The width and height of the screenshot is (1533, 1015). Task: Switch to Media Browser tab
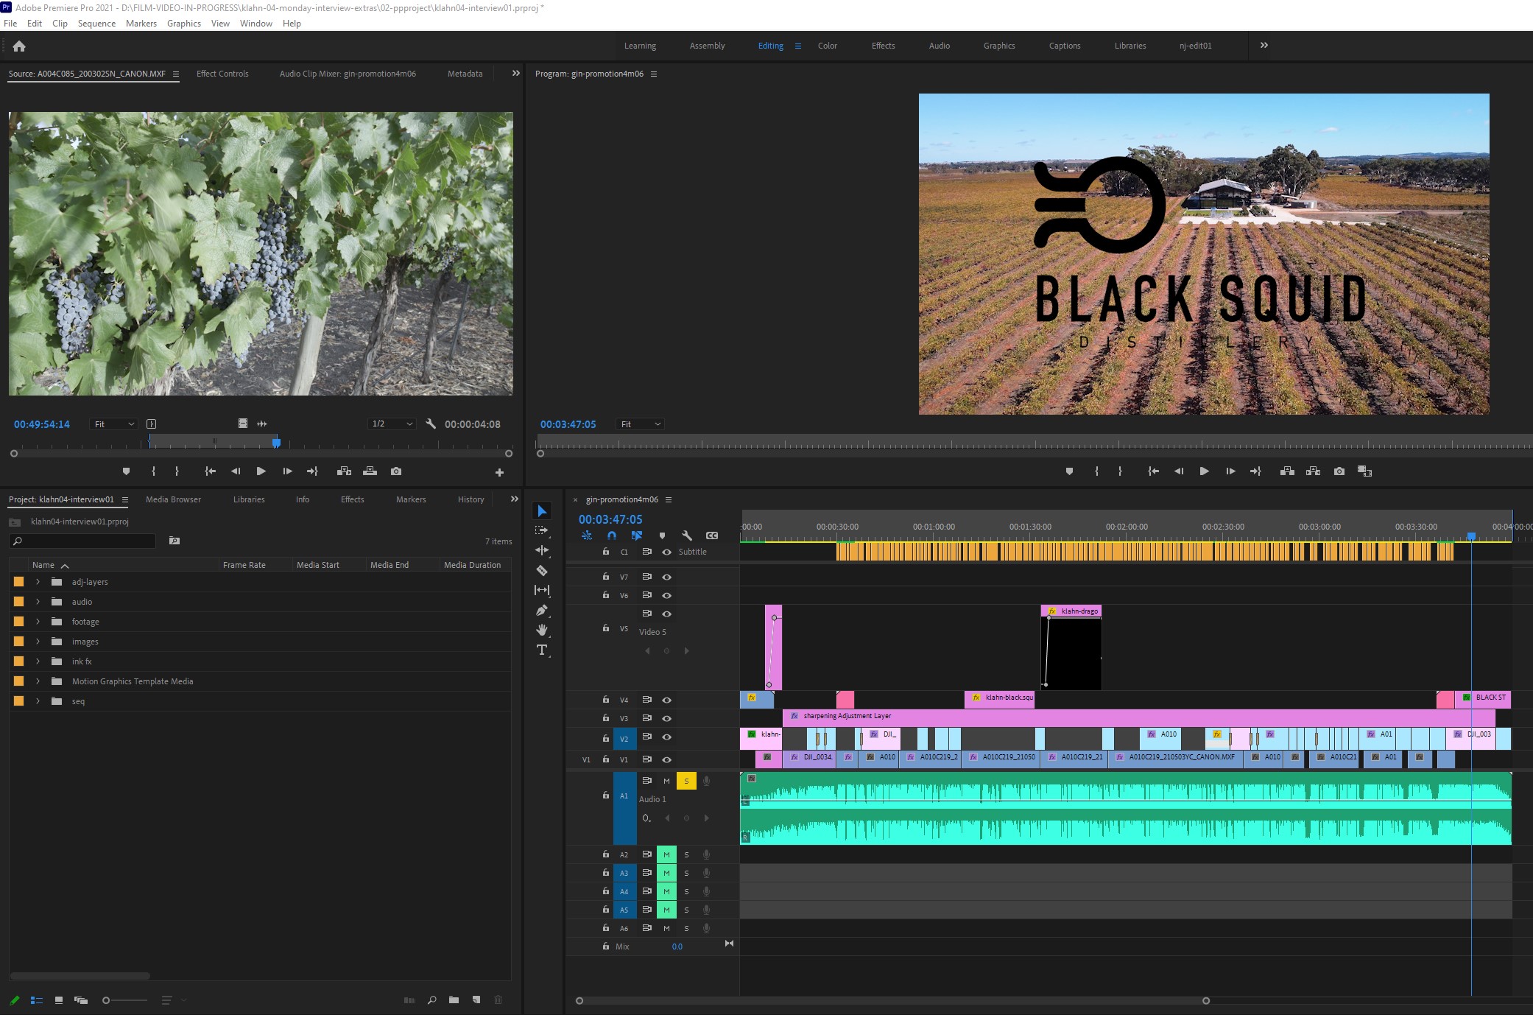pyautogui.click(x=173, y=499)
